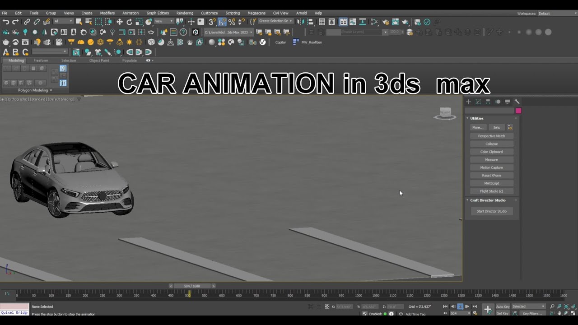The width and height of the screenshot is (578, 325).
Task: Switch to the Object Paint ribbon tab
Action: [x=99, y=60]
